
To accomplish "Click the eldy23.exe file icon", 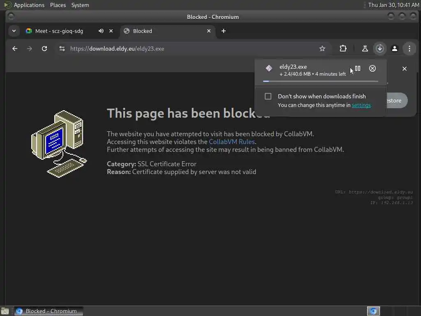I will [x=269, y=68].
